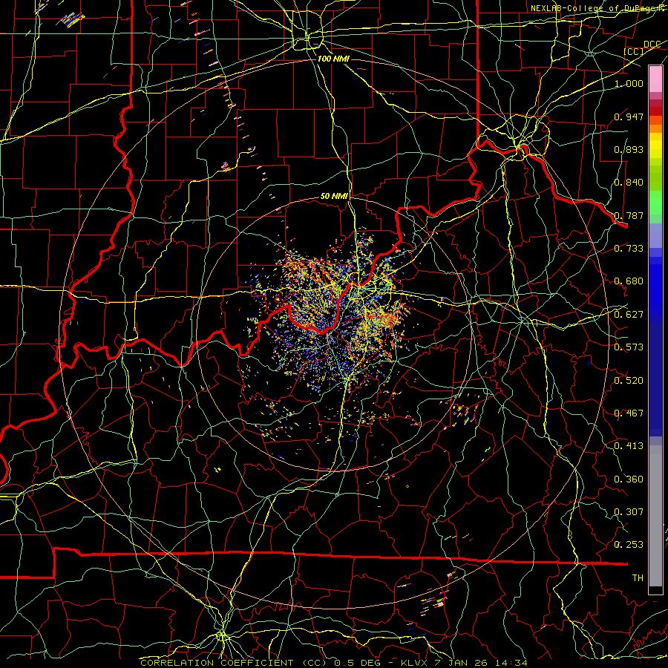Click the DCC product label

652,45
